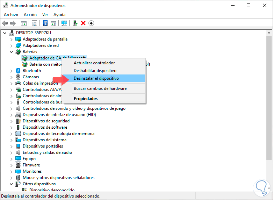Image resolution: width=273 pixels, height=200 pixels.
Task: Click the red X uninstall device icon
Action: (83, 23)
